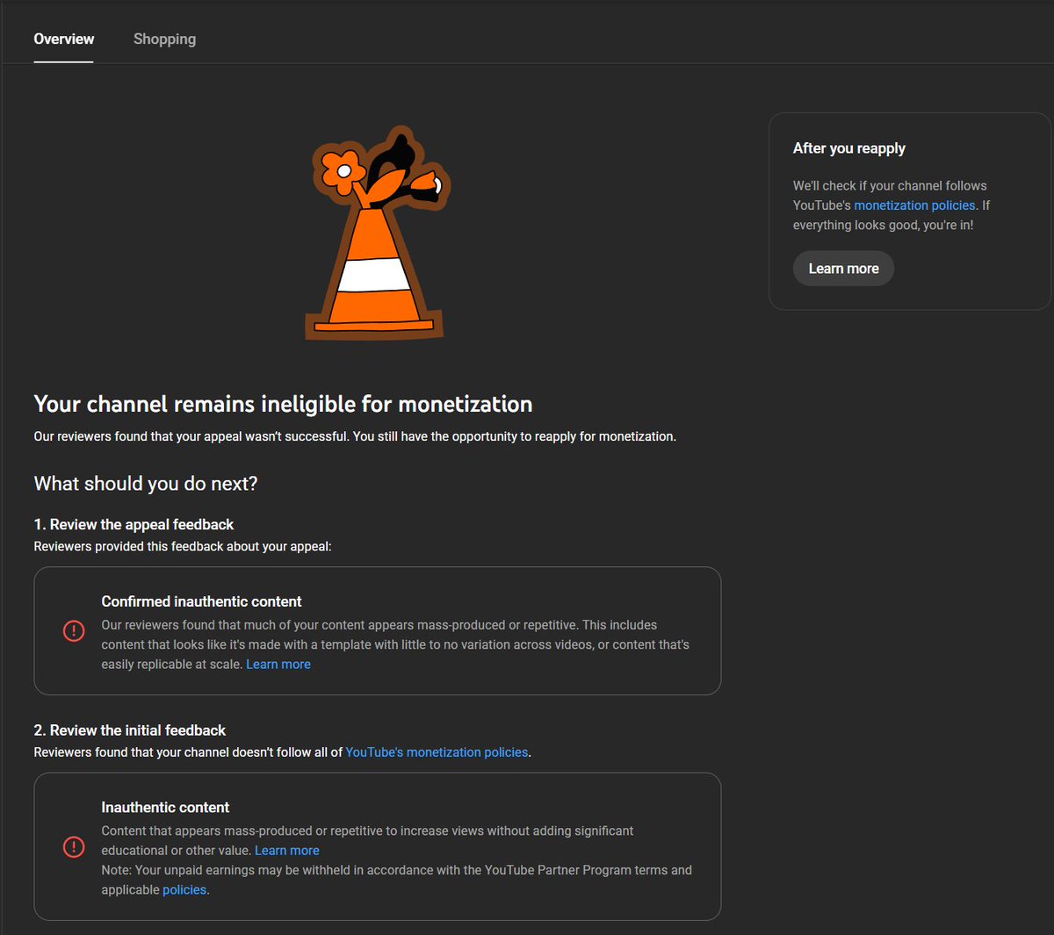
Task: Click 'Reviewers provided this feedback about your appeal' text
Action: [183, 546]
